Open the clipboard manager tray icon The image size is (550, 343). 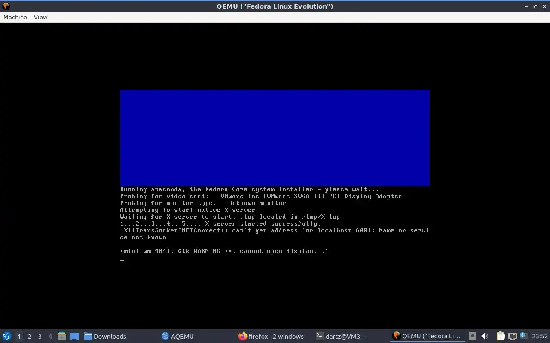click(501, 336)
